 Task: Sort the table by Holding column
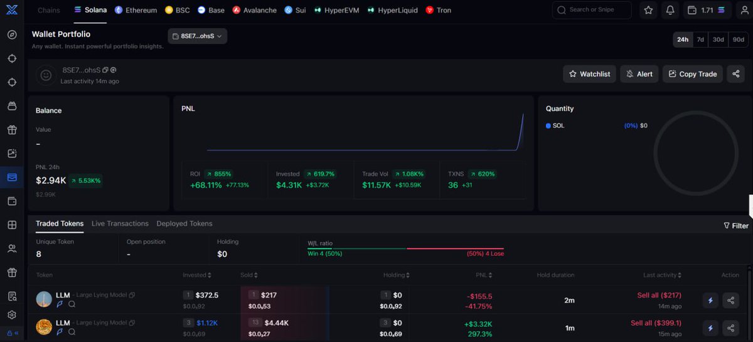coord(397,275)
